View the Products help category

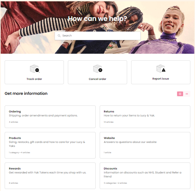point(50,145)
